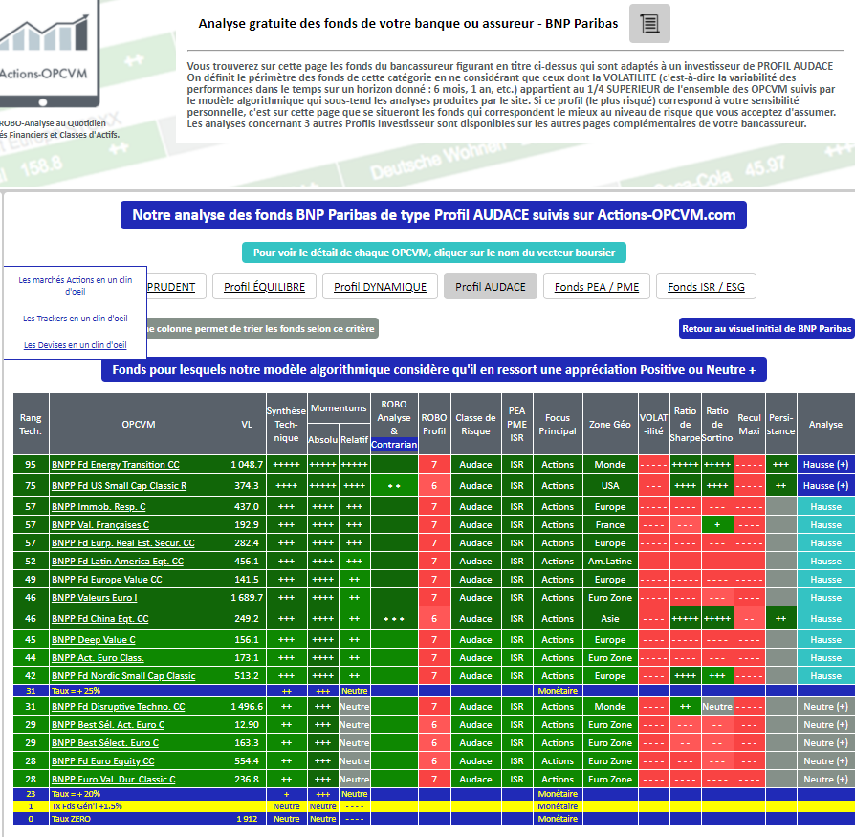855x837 pixels.
Task: Open Fonds PEA / PME tab
Action: click(597, 287)
